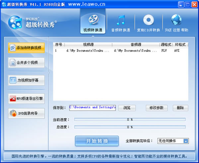
Task: Click the 源格式 column header
Action: pos(166,45)
